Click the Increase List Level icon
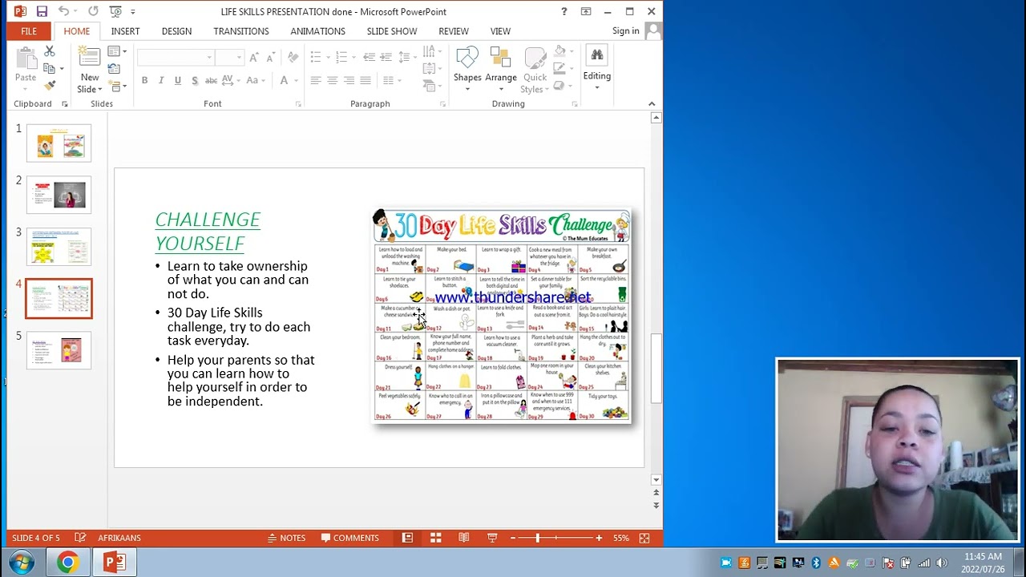Image resolution: width=1026 pixels, height=577 pixels. click(x=386, y=57)
